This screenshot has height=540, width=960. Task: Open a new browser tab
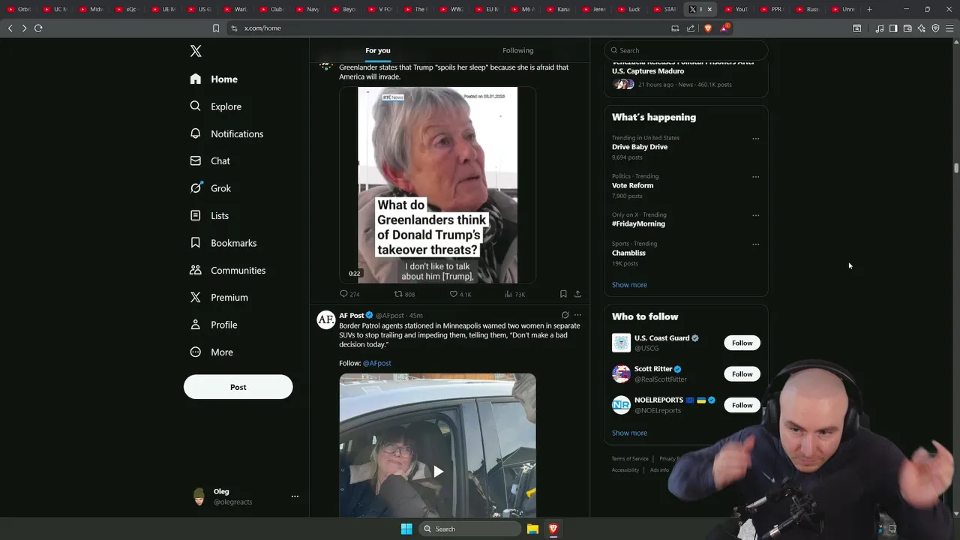pyautogui.click(x=869, y=9)
